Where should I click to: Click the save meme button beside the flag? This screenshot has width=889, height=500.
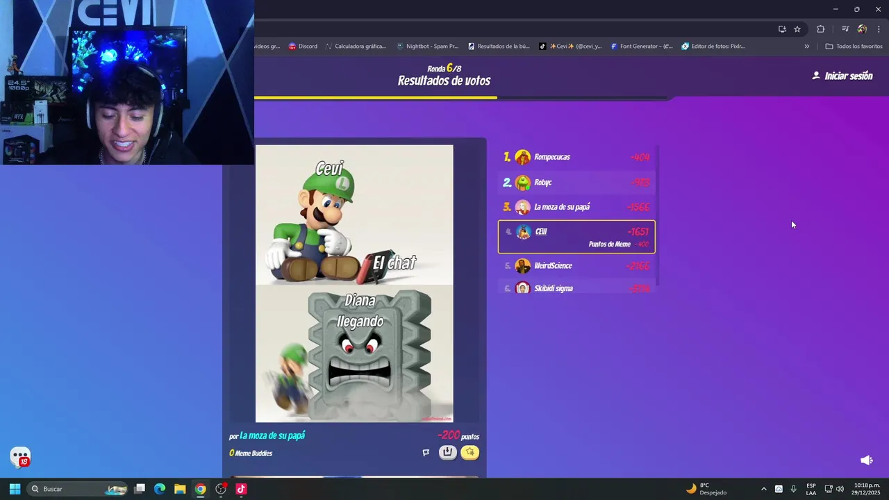(x=447, y=452)
